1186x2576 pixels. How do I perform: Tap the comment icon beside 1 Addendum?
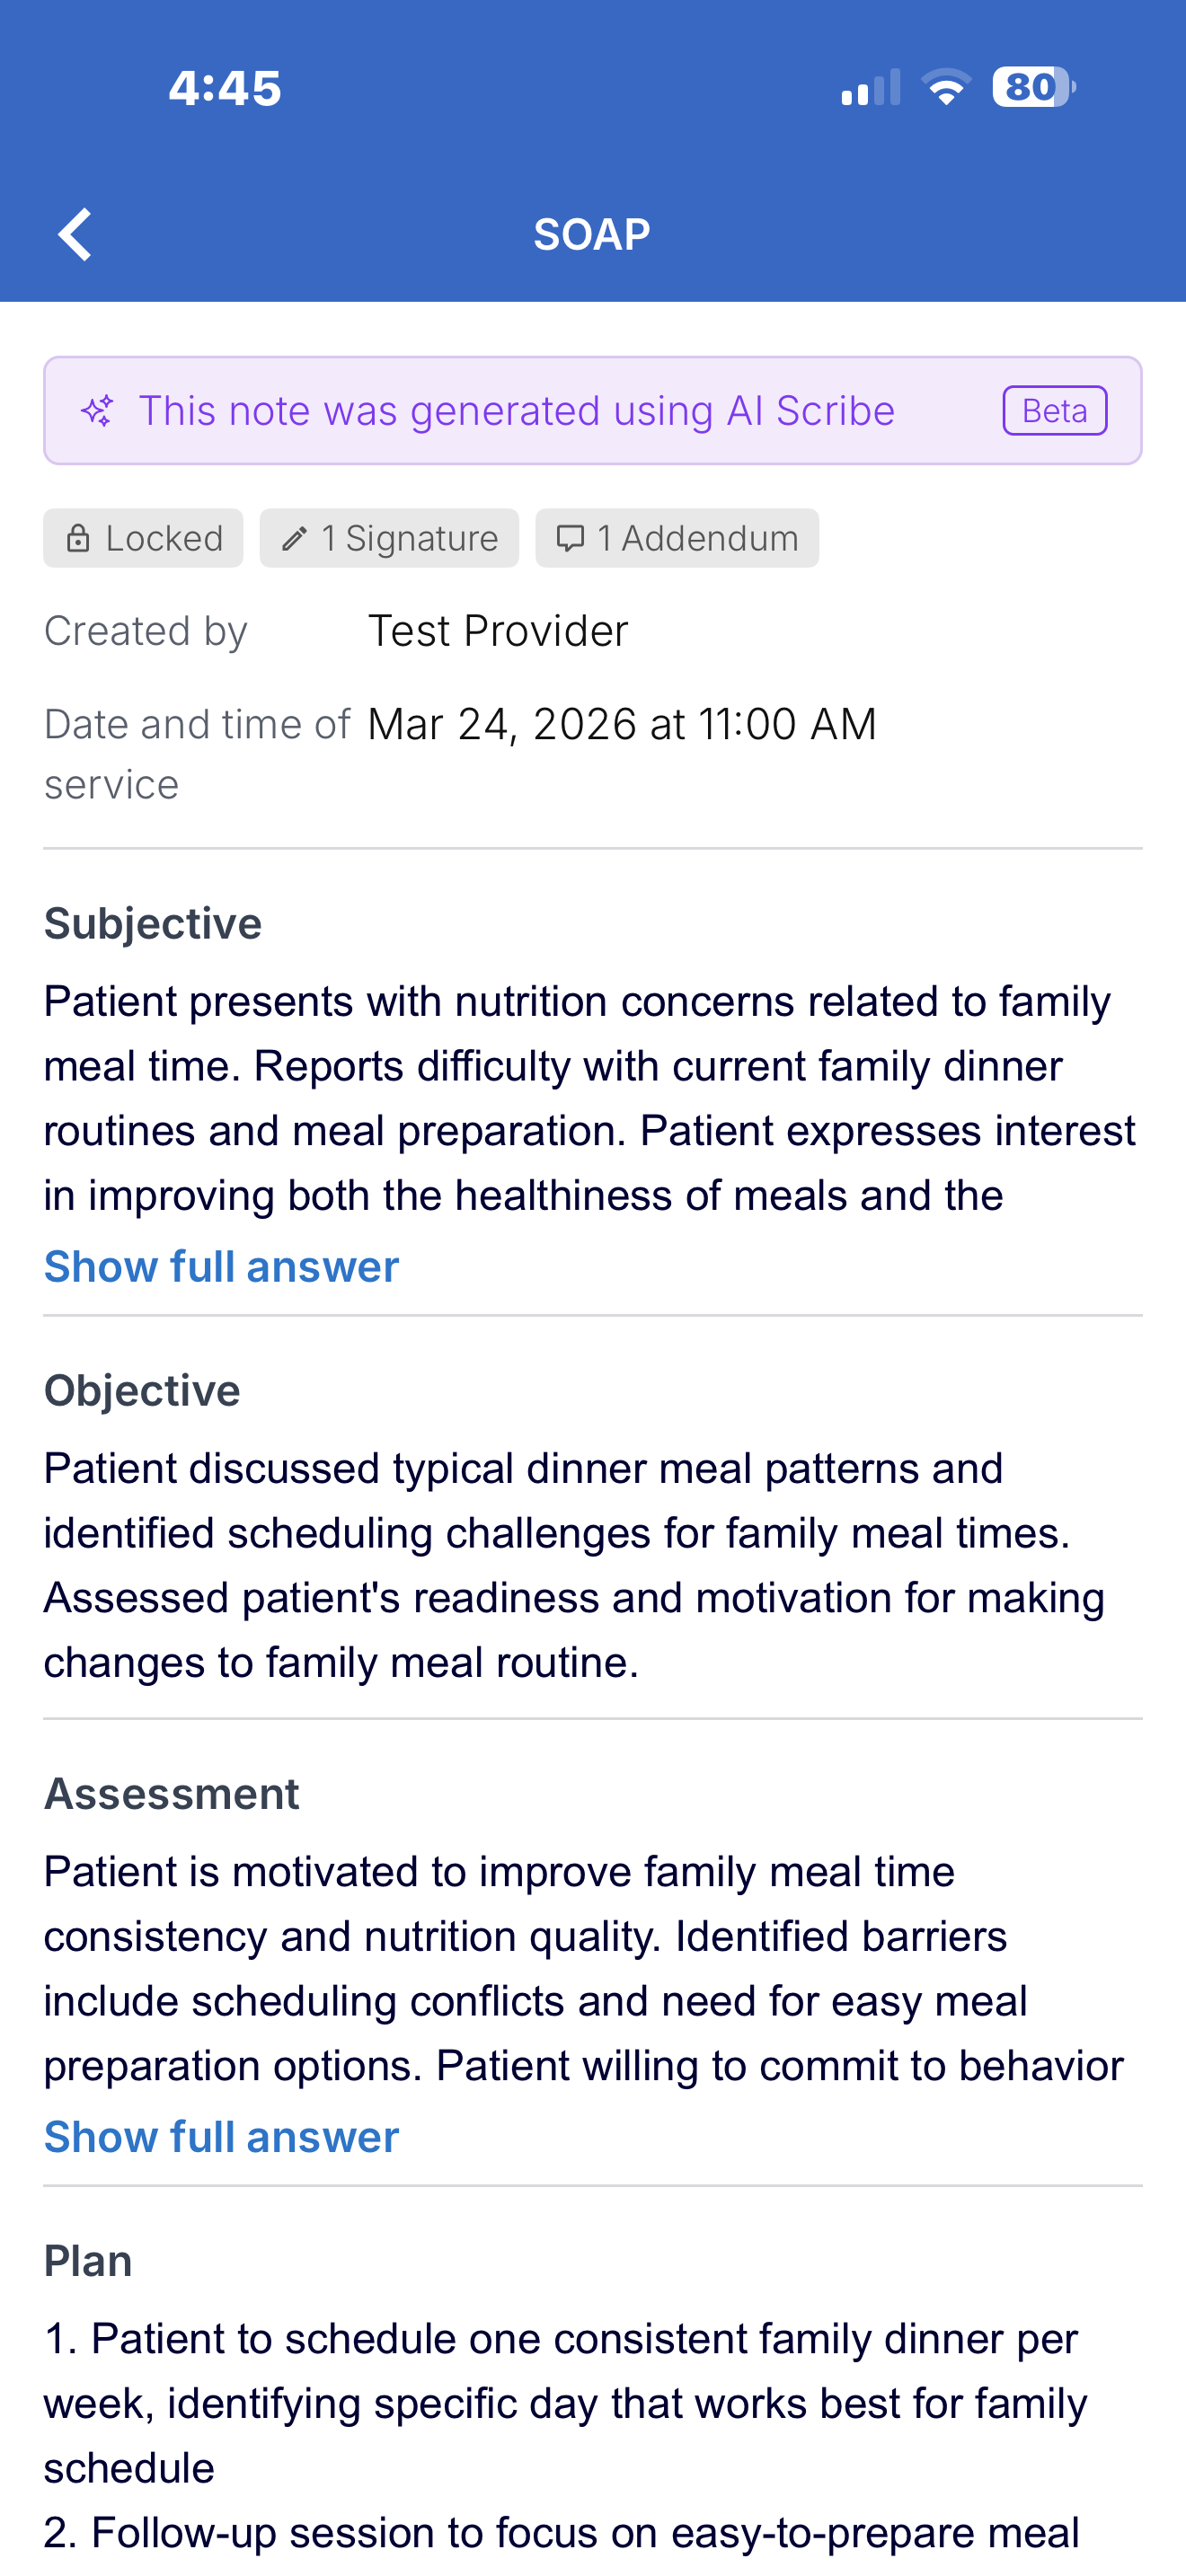(570, 539)
